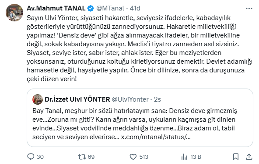Open the quoted tweet text body

(x=135, y=124)
